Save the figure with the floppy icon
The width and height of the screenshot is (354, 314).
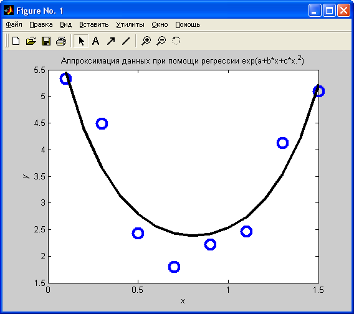click(x=46, y=41)
